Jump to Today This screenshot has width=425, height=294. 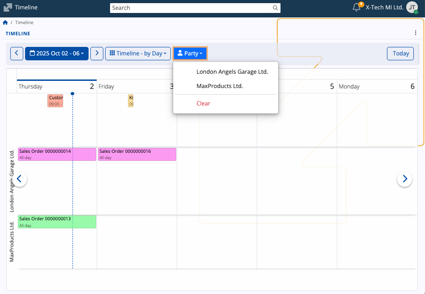pos(400,54)
